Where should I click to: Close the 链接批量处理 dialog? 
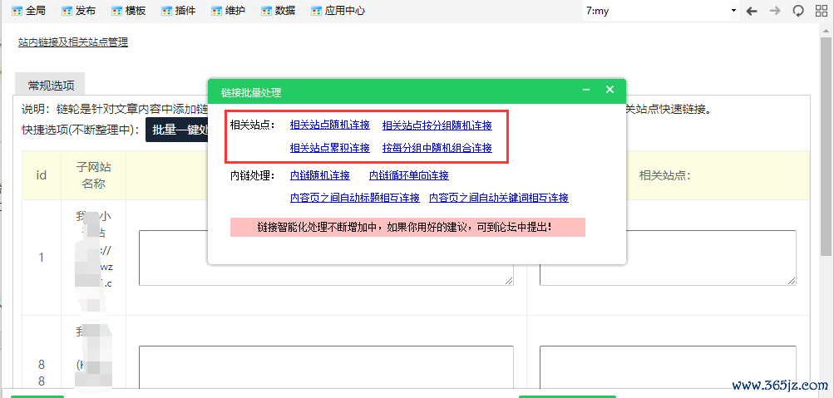(x=609, y=90)
